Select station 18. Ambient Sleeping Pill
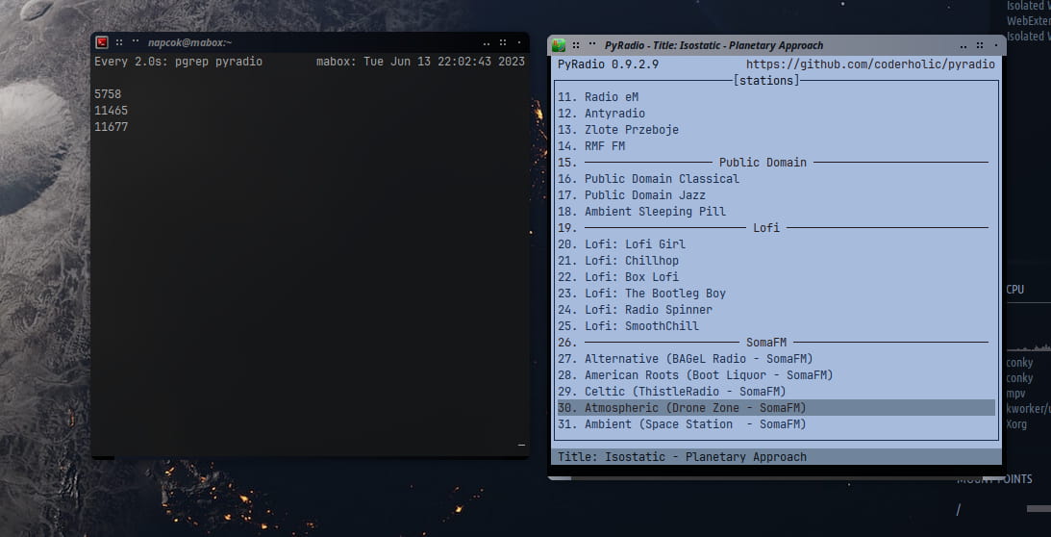Viewport: 1051px width, 537px height. pos(776,212)
